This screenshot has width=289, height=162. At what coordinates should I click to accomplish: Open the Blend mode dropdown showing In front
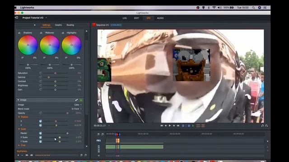76,109
